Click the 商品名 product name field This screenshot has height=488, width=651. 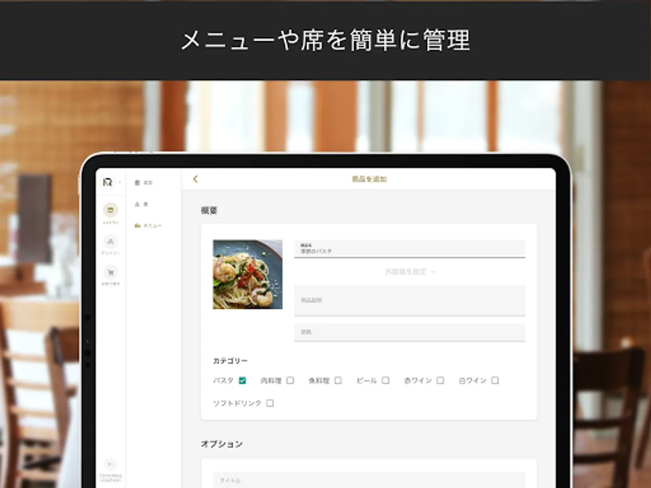[x=410, y=249]
